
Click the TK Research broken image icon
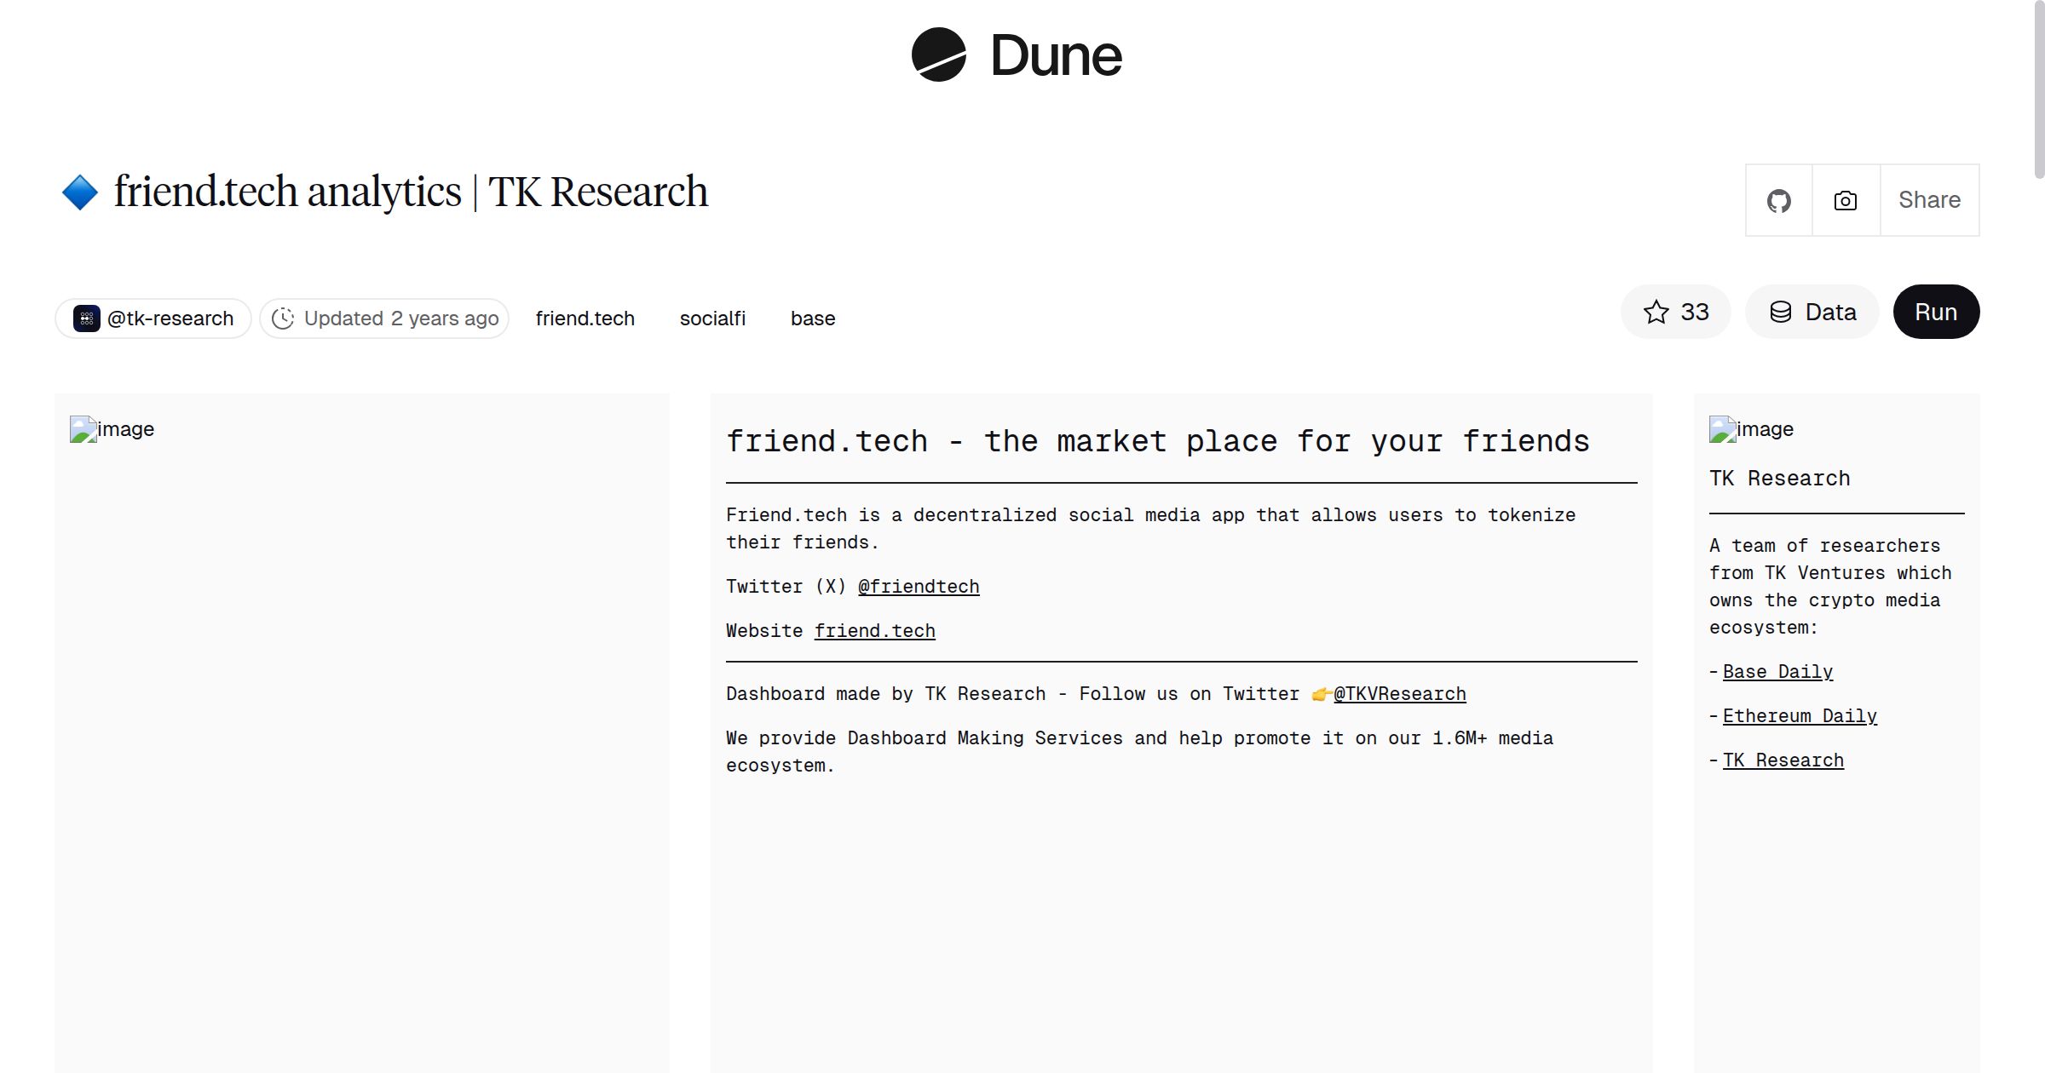pyautogui.click(x=1722, y=429)
